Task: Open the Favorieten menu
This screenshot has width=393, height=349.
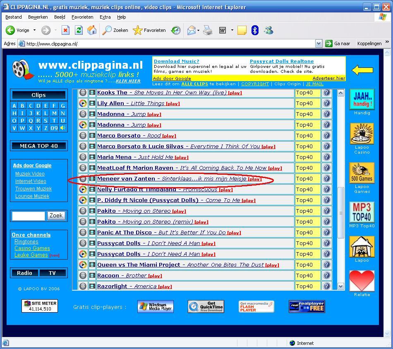Action: (x=82, y=17)
